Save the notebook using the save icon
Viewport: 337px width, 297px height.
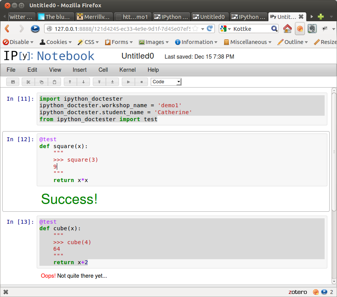(x=13, y=81)
